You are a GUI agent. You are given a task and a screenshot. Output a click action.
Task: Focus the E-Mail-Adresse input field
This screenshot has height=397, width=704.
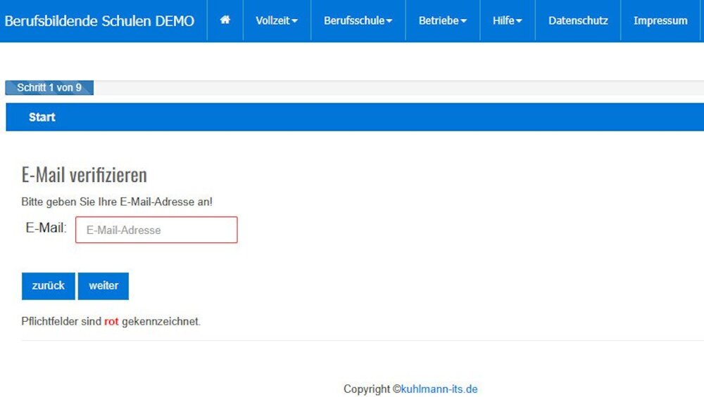(156, 230)
